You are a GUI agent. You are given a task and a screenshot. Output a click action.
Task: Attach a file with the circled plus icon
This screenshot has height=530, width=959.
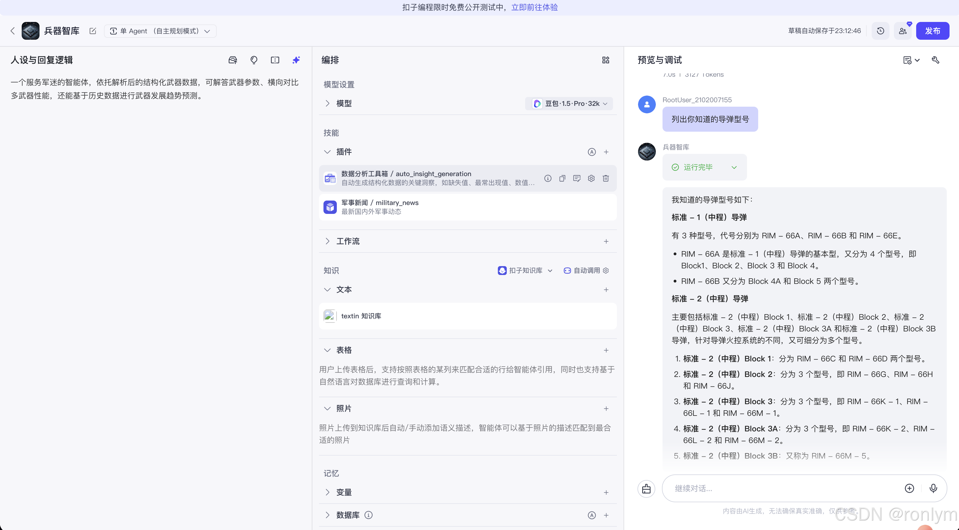pyautogui.click(x=909, y=488)
